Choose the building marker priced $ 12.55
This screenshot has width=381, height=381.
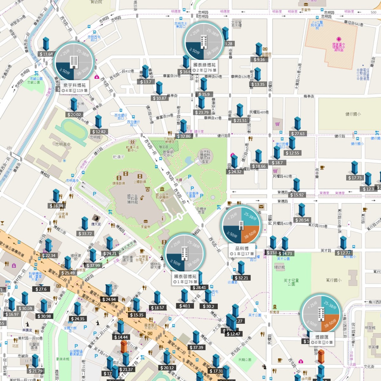click(x=292, y=143)
